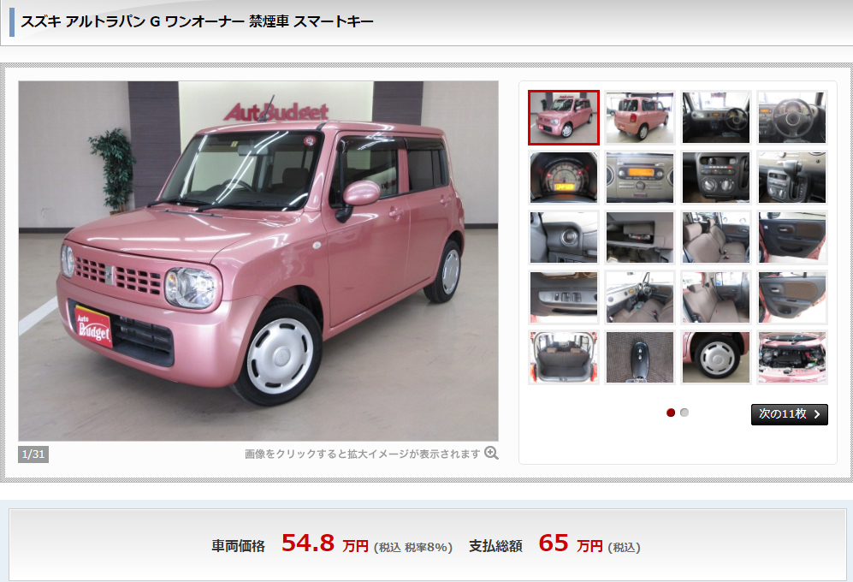853x582 pixels.
Task: Select the rear view car thumbnail
Action: click(640, 117)
